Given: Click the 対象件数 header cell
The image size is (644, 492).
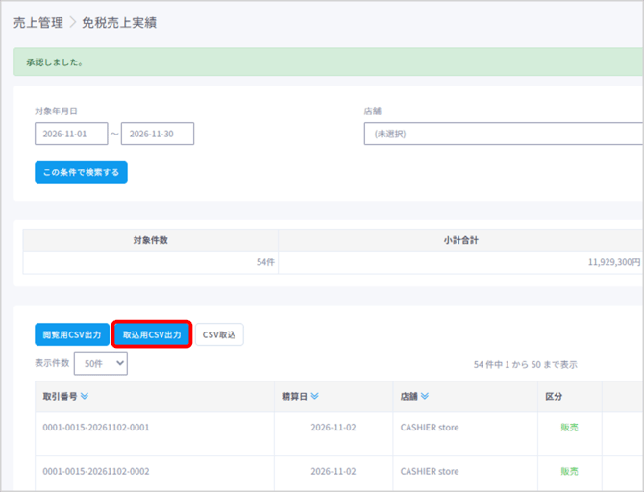Looking at the screenshot, I should tap(151, 240).
